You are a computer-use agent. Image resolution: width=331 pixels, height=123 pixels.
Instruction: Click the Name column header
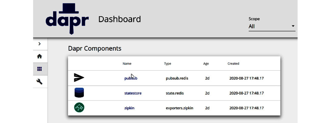(127, 64)
